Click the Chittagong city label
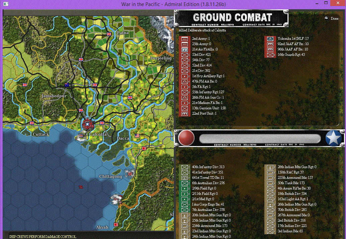 pos(111,176)
